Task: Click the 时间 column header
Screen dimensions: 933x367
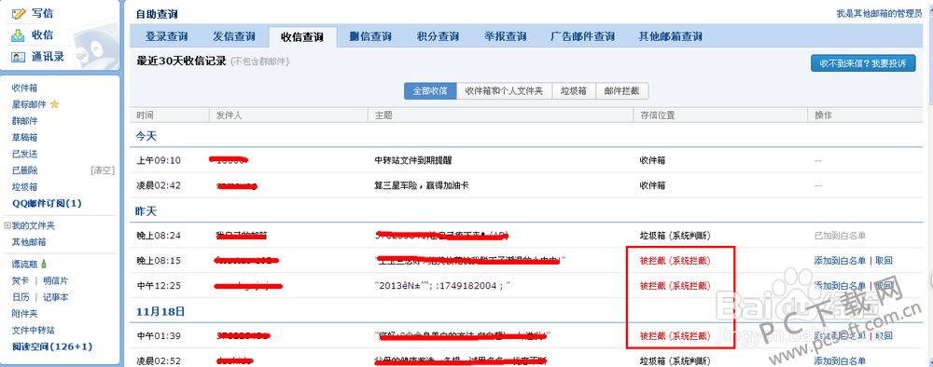Action: tap(145, 116)
